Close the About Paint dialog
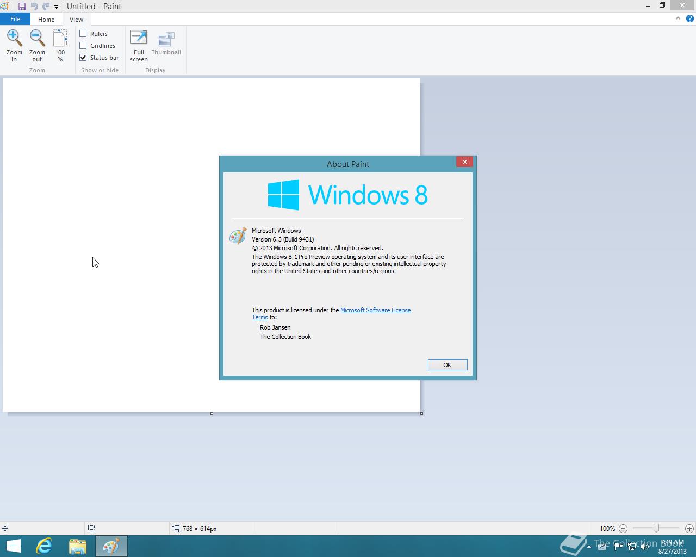The height and width of the screenshot is (557, 696). coord(464,162)
